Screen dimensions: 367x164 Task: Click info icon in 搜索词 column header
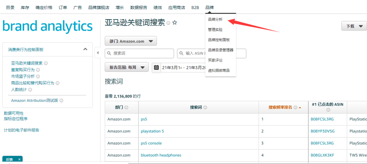[205, 107]
